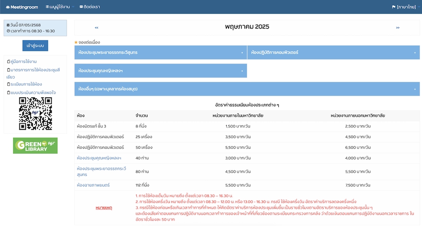Click the QR code image

[35, 114]
